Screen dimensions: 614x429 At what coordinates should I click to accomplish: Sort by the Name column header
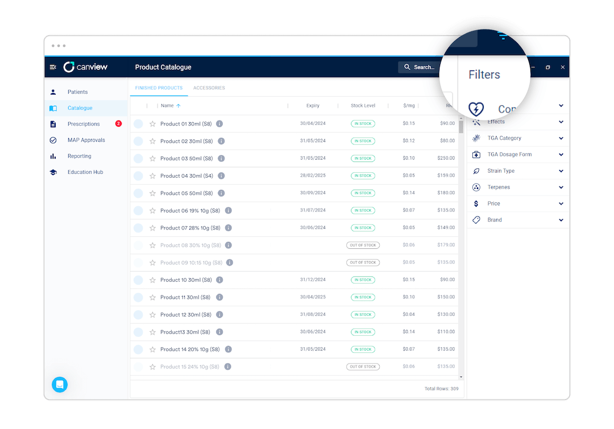pos(167,106)
